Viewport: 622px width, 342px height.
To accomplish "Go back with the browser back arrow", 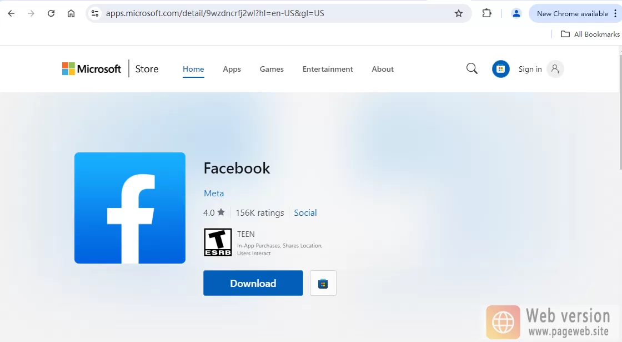I will click(11, 13).
